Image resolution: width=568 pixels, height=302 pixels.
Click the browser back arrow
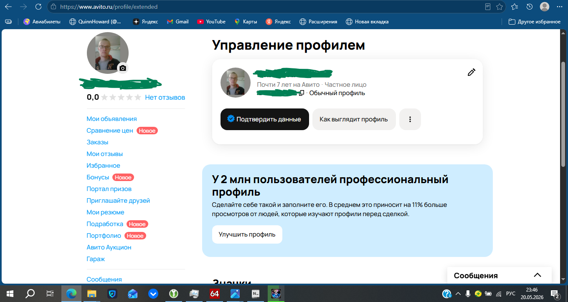8,7
